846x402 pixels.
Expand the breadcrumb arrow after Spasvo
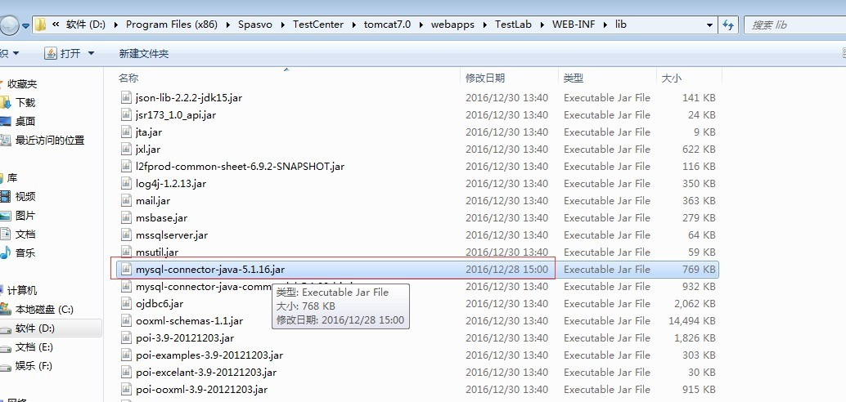coord(282,25)
